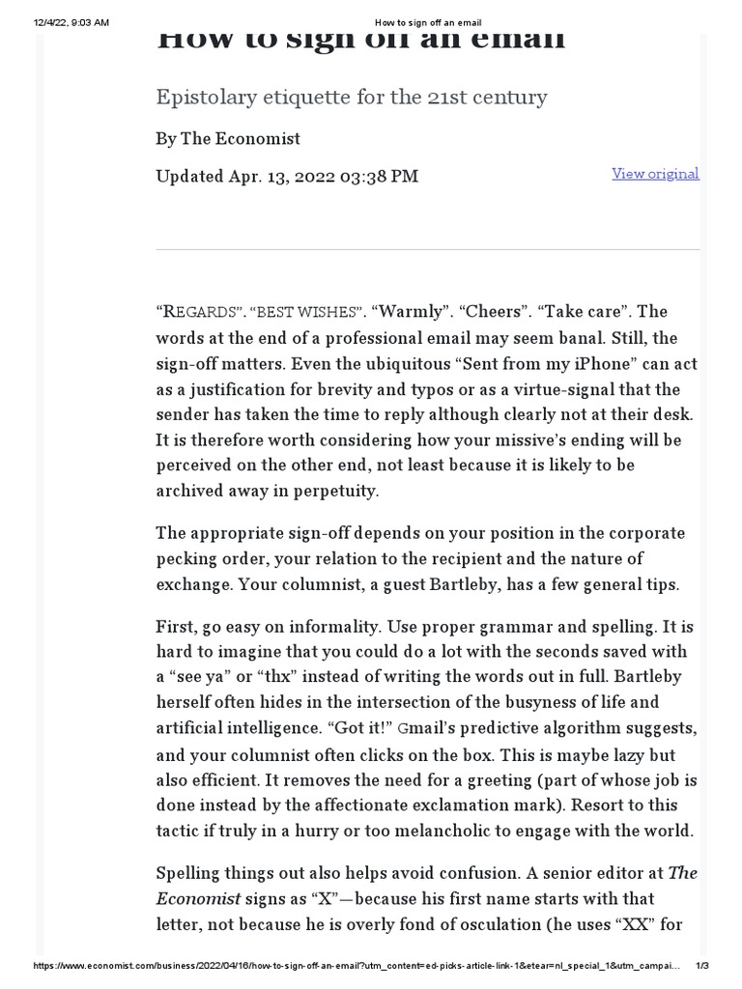Click the large article headline at top
The width and height of the screenshot is (742, 989).
(x=360, y=41)
